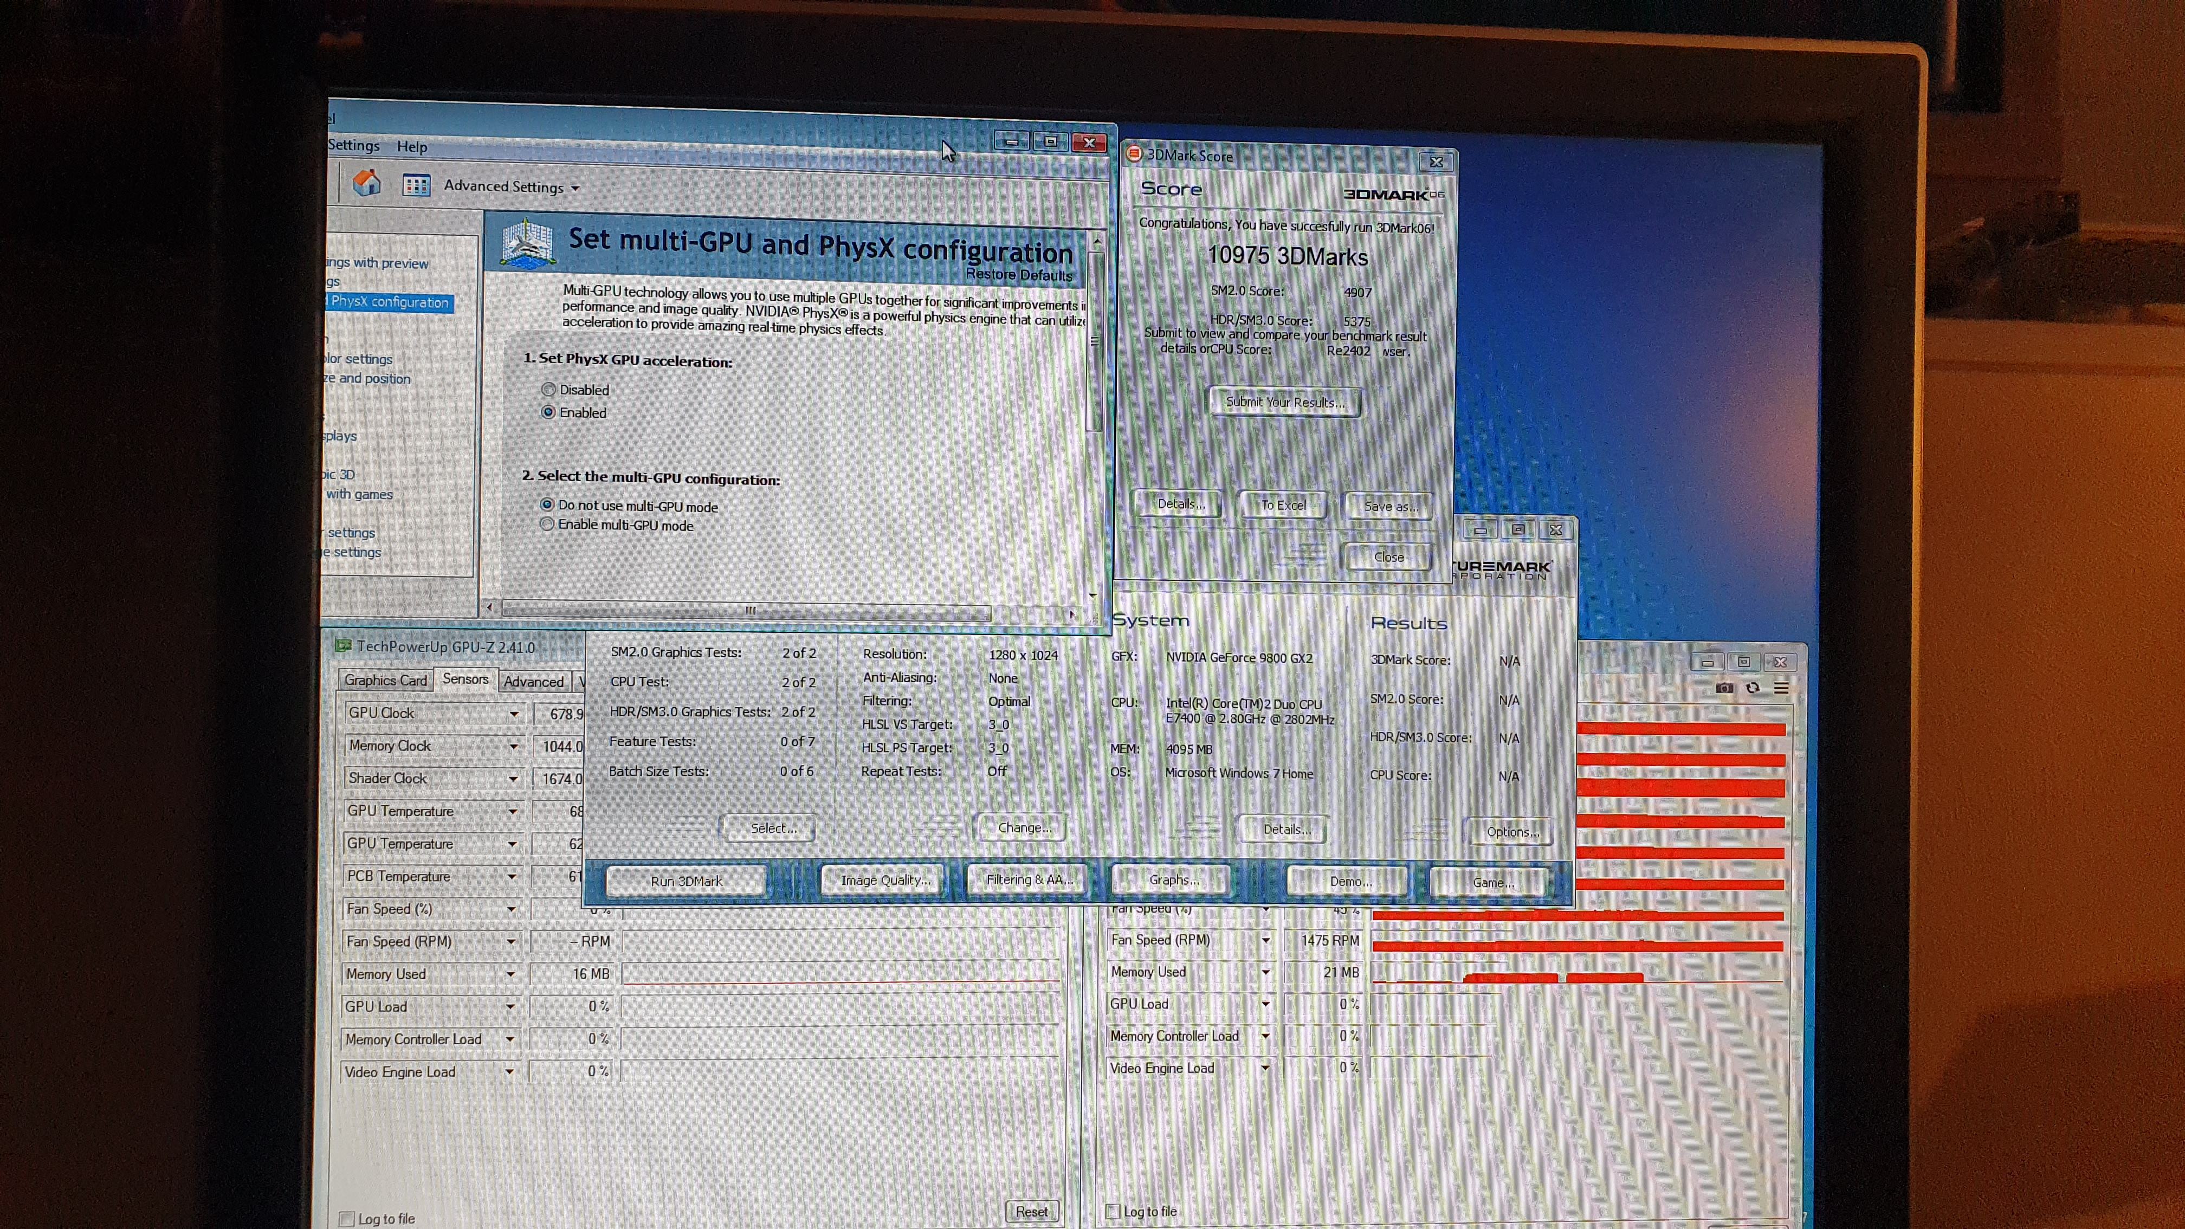Switch to the Advanced tab in GPU-Z
Image resolution: width=2185 pixels, height=1229 pixels.
click(x=534, y=681)
